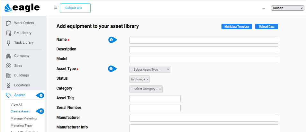The image size is (306, 132).
Task: Click the Work Orders clipboard icon
Action: click(9, 23)
